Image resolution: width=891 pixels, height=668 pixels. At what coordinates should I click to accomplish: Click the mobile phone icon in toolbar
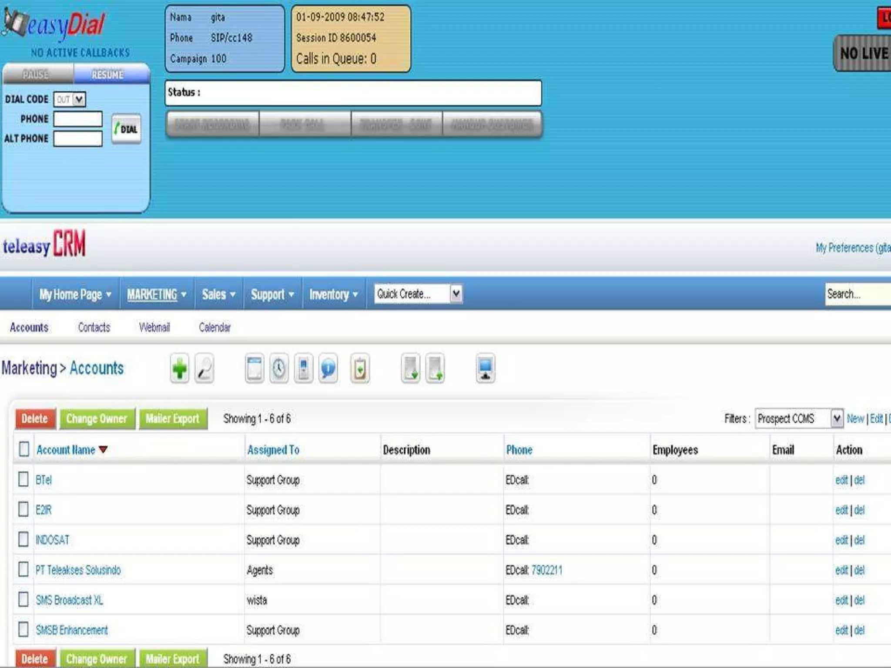click(x=304, y=369)
